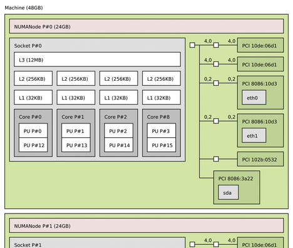Screen dimensions: 293x248
Task: Select the L3 (12MB) cache box
Action: tap(97, 59)
